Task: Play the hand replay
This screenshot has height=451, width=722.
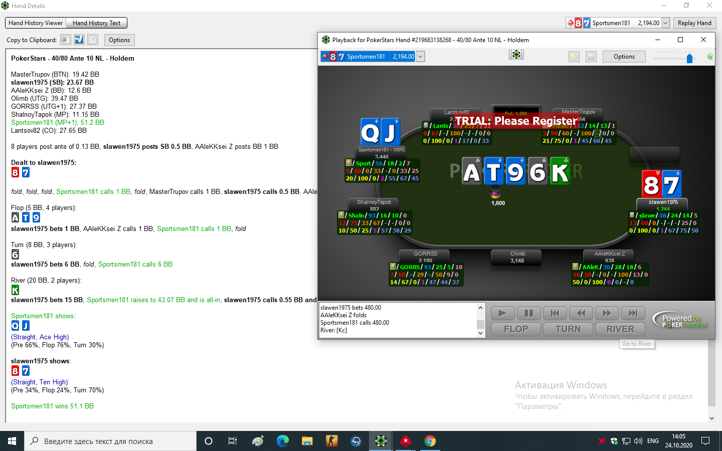Action: point(502,313)
